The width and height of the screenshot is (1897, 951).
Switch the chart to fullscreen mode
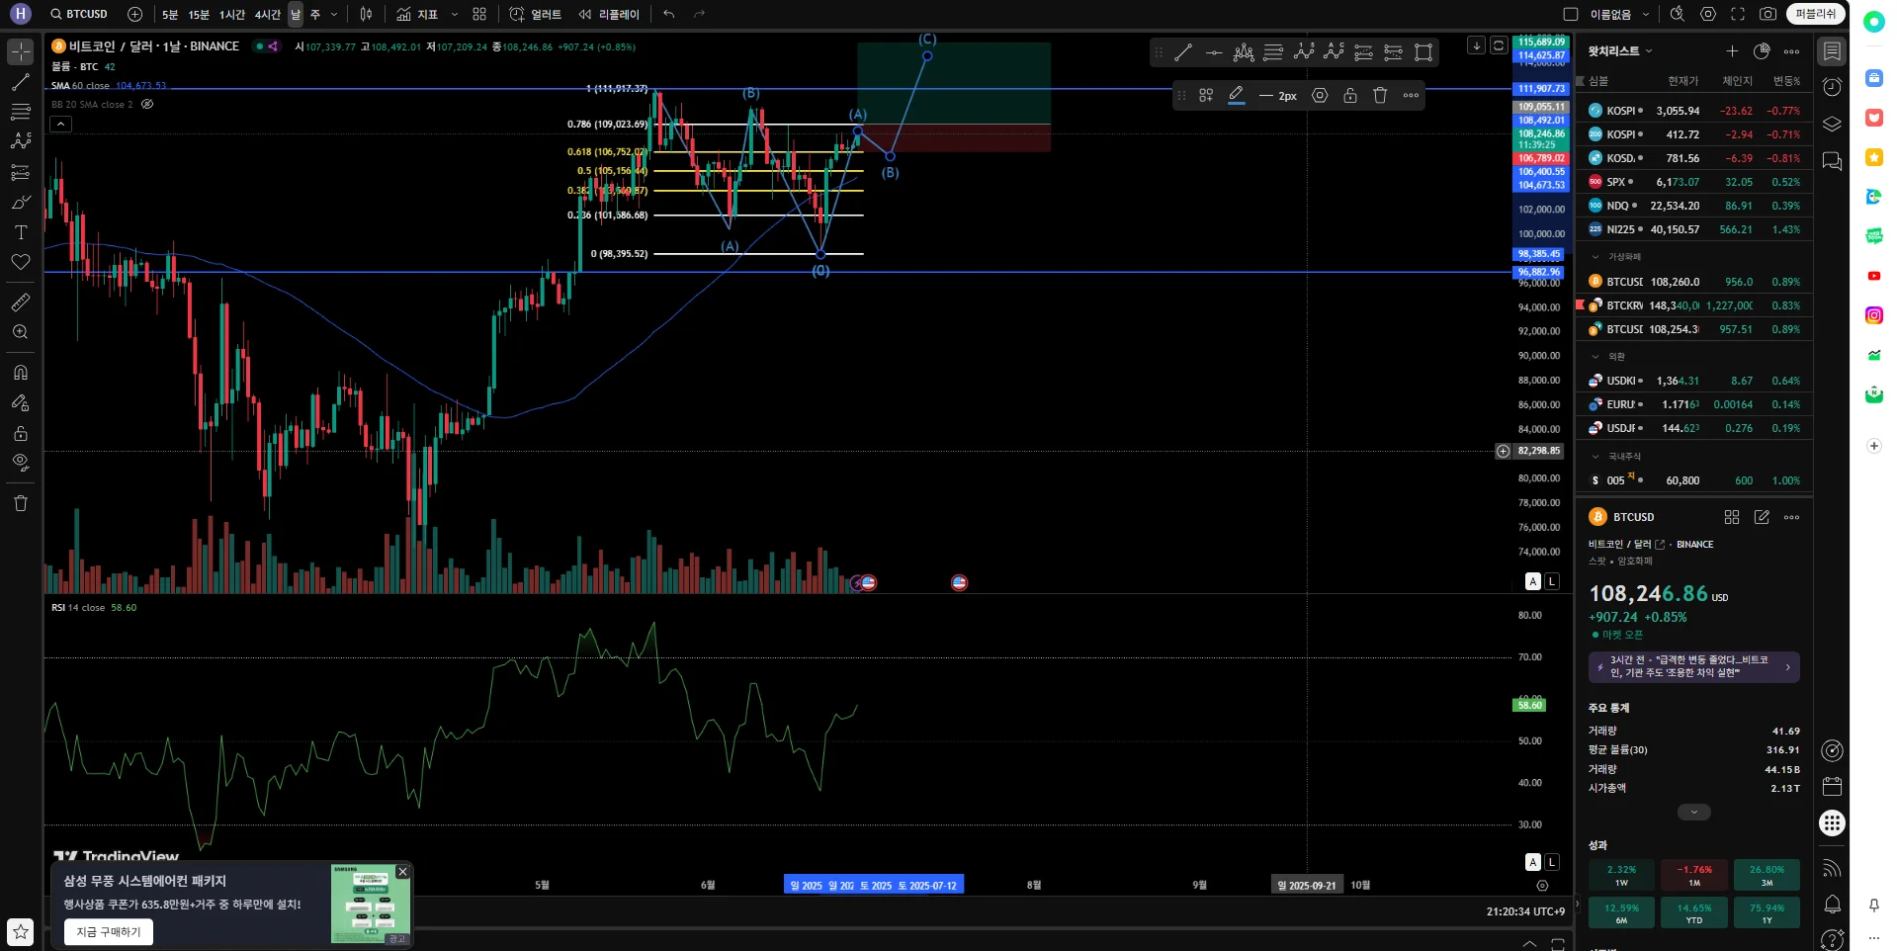pyautogui.click(x=1738, y=14)
